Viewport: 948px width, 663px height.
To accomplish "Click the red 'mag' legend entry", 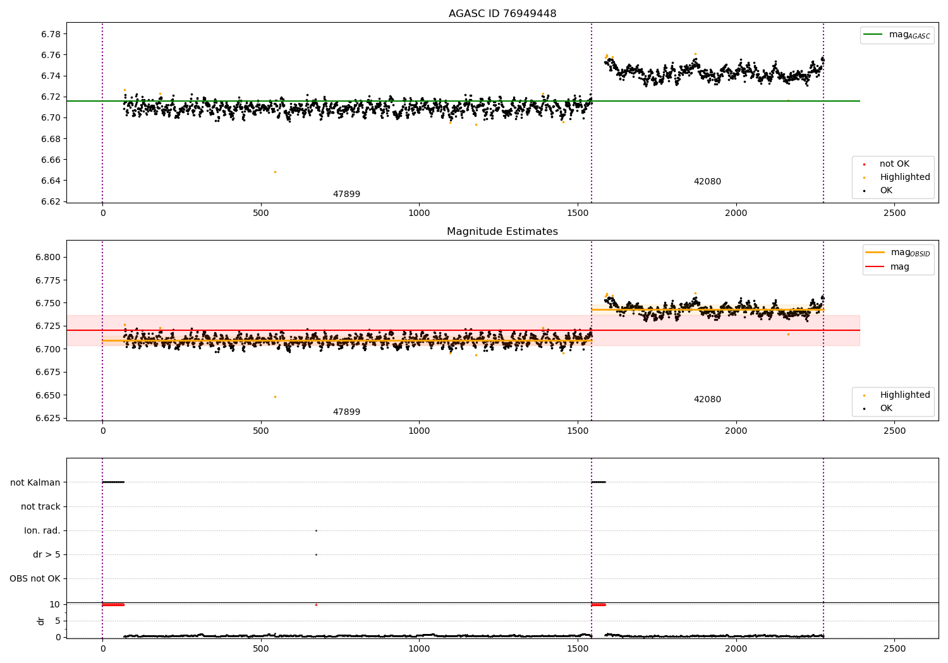I will tap(888, 267).
